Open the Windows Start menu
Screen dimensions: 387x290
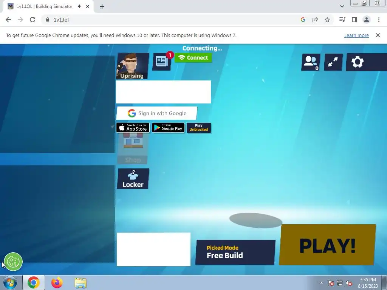[x=10, y=282]
